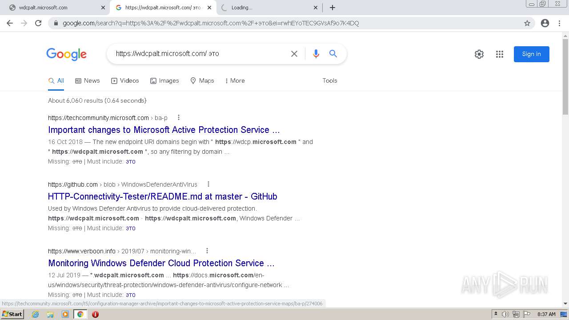
Task: Click the network status tray icon
Action: (516, 314)
